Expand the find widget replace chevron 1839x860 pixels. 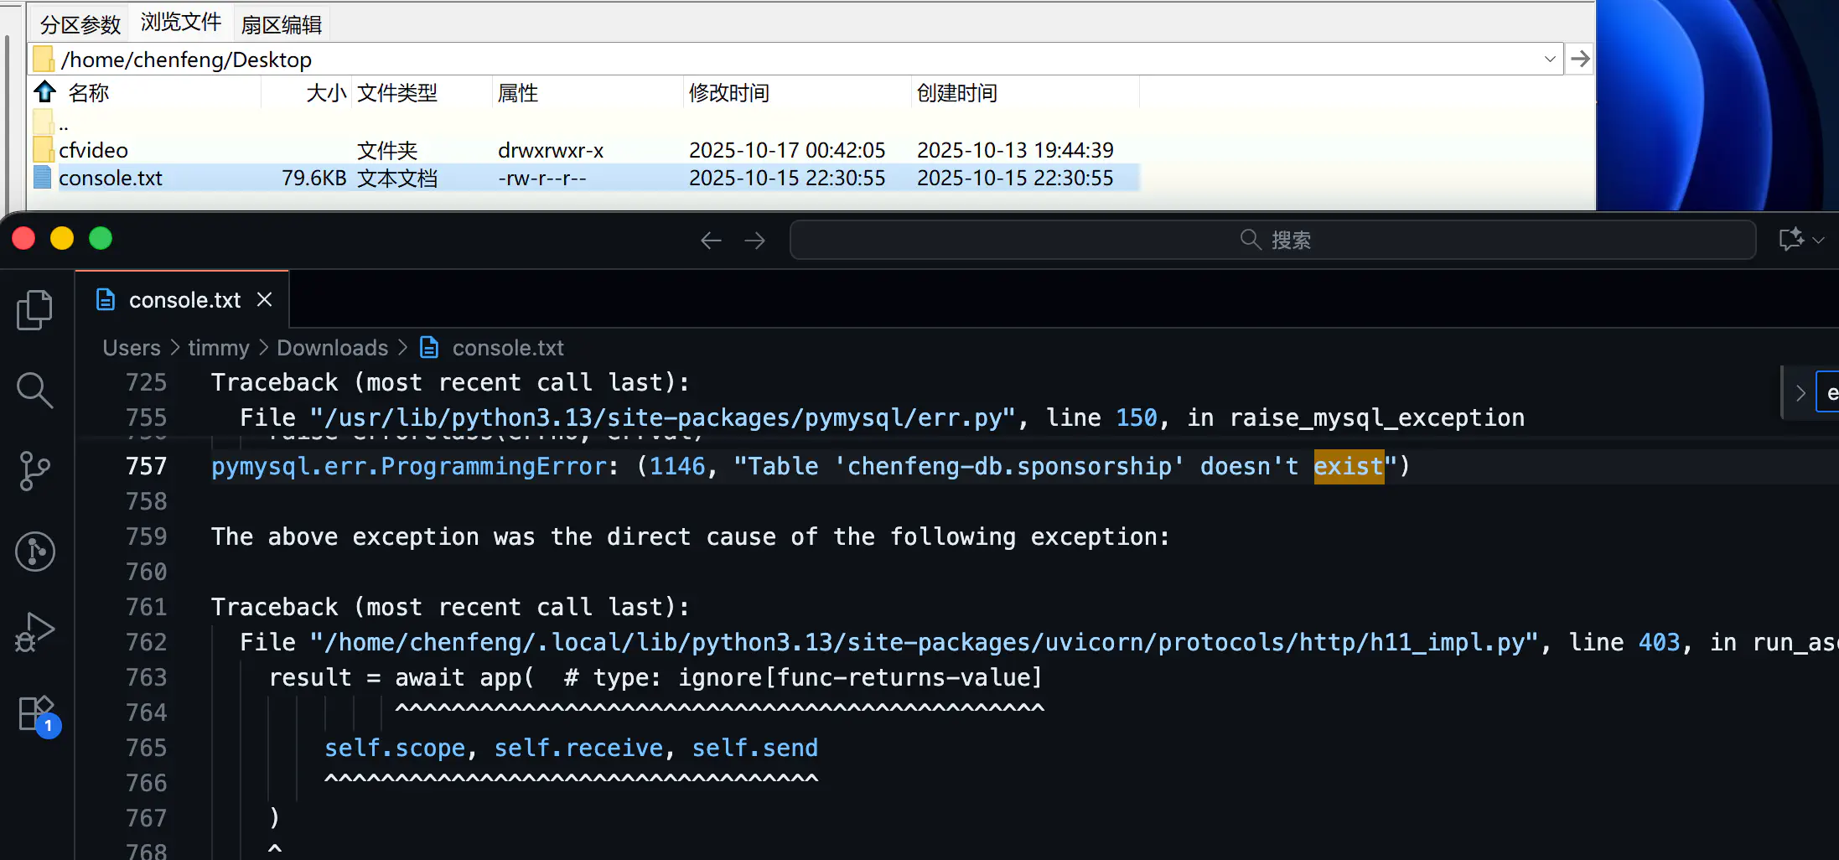[x=1800, y=393]
